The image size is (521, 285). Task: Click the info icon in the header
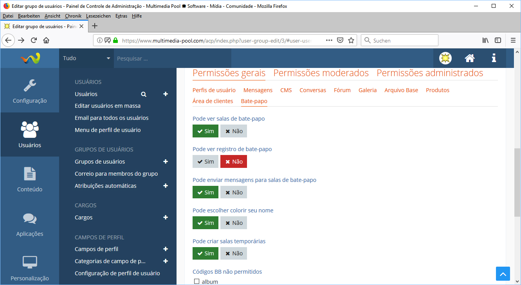point(494,58)
